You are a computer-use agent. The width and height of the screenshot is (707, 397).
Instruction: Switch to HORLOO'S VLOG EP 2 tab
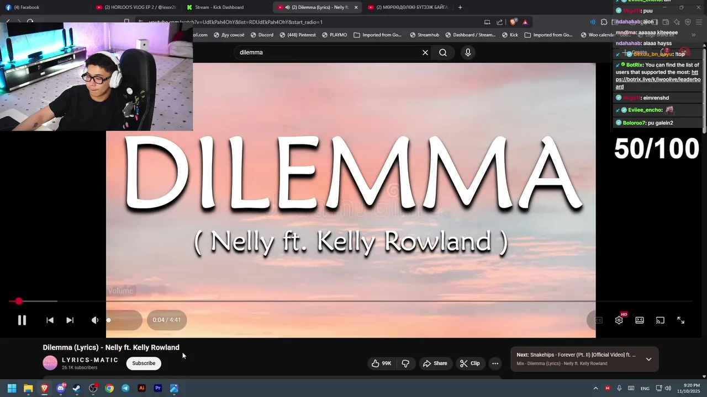click(136, 7)
